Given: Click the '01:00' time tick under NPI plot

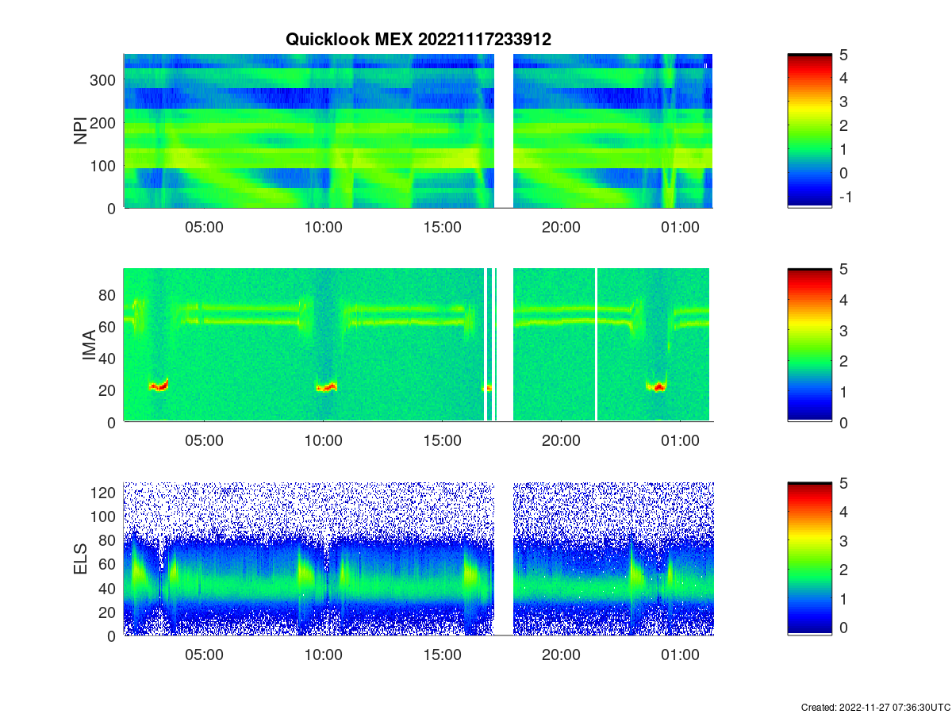Looking at the screenshot, I should [x=680, y=226].
